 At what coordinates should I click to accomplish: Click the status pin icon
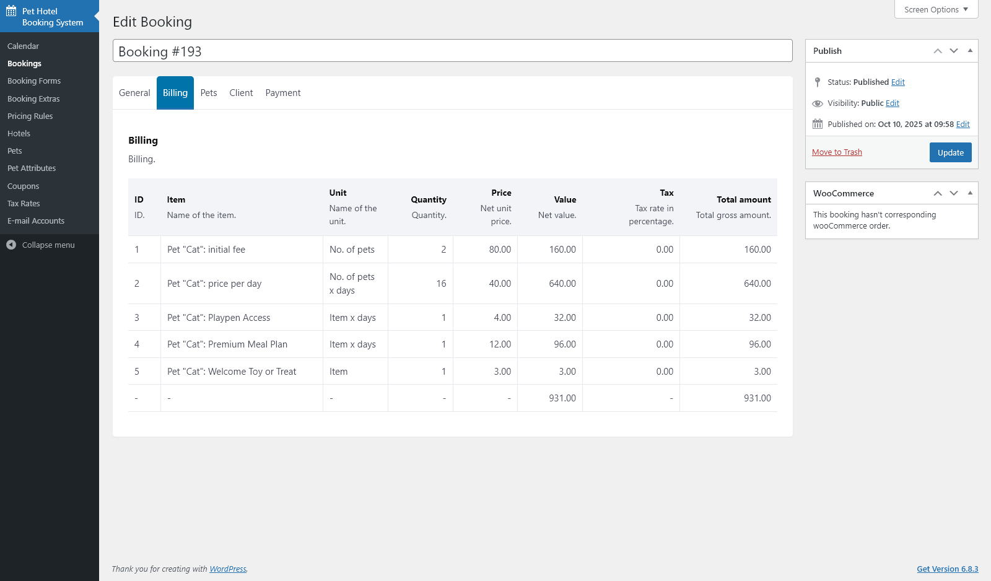pos(818,82)
